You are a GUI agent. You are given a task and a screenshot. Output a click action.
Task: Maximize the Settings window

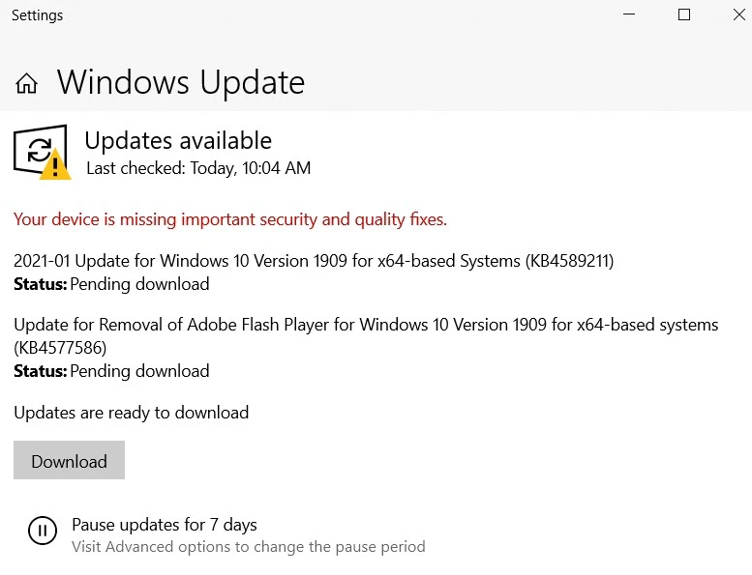pos(684,15)
